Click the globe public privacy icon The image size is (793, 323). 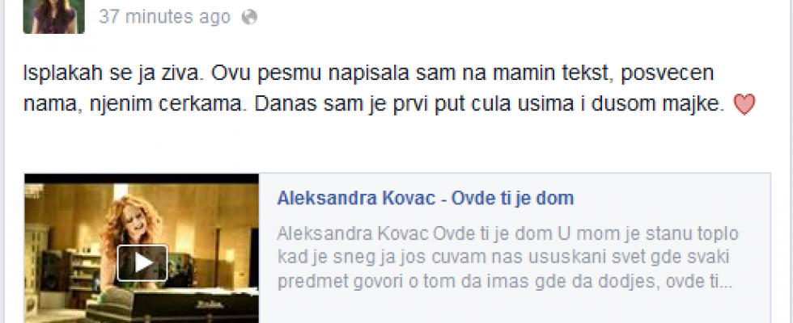(x=249, y=18)
